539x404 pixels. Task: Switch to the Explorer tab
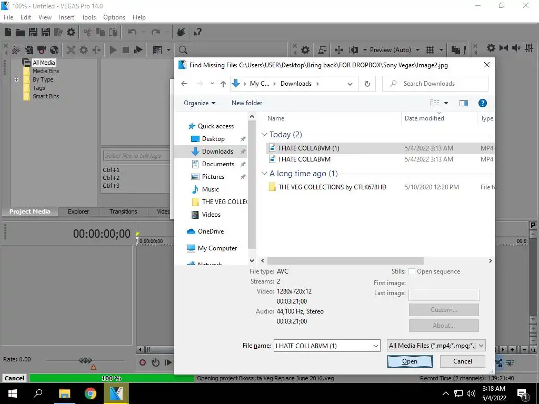78,211
